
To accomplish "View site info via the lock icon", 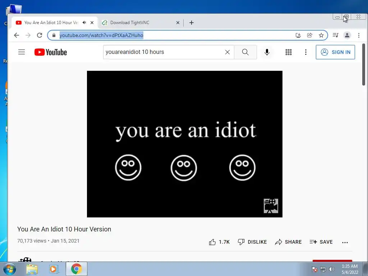I will 54,35.
